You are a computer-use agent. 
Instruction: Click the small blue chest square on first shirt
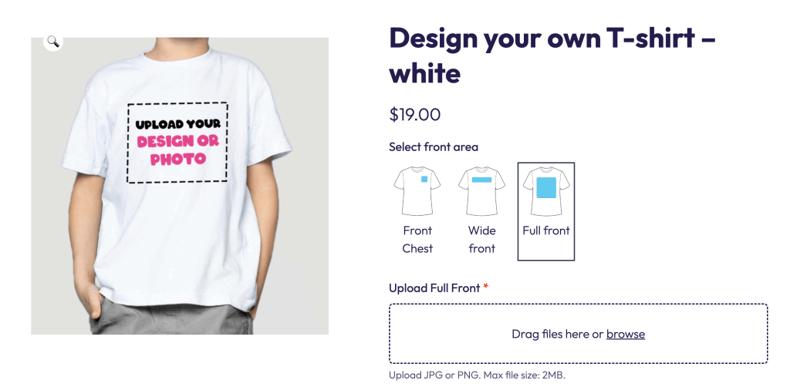[x=424, y=179]
